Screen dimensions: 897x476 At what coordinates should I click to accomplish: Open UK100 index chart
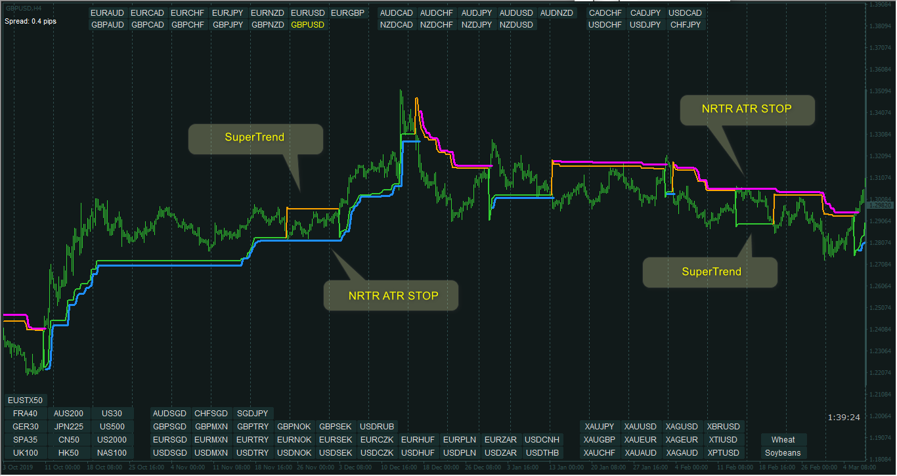(26, 453)
